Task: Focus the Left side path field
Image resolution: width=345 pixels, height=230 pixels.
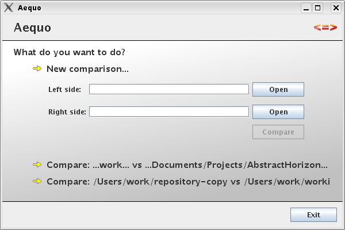Action: (169, 89)
